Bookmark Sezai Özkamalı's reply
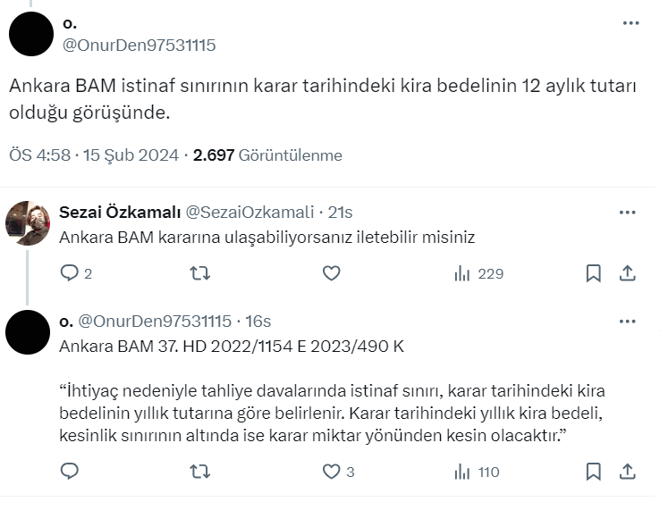 [x=593, y=273]
